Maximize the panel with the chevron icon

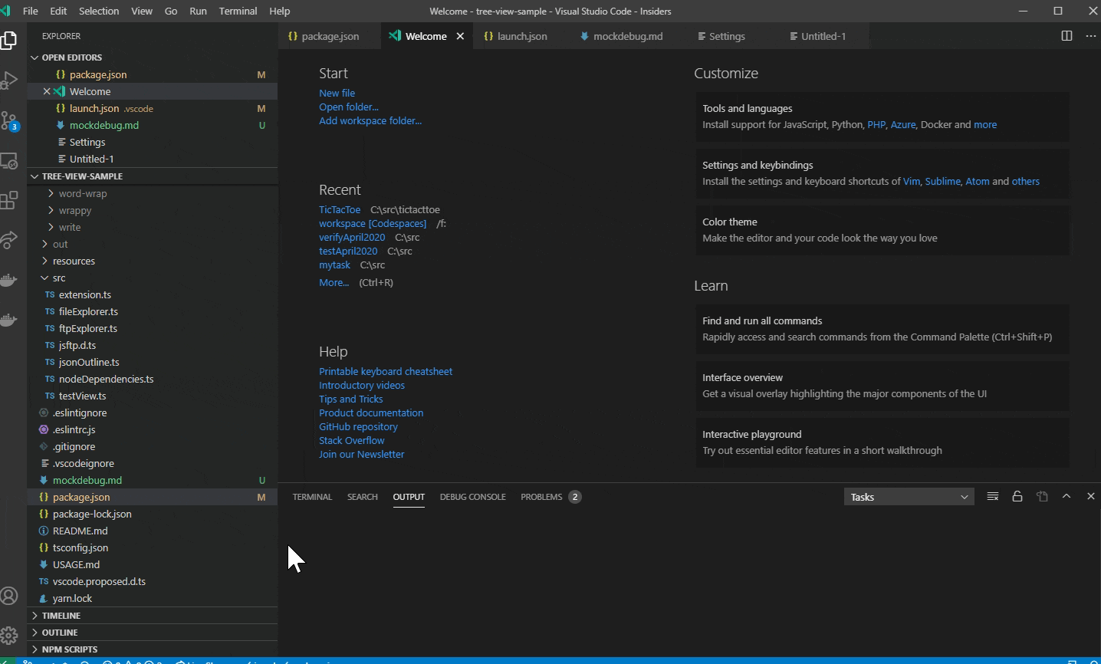pyautogui.click(x=1066, y=496)
